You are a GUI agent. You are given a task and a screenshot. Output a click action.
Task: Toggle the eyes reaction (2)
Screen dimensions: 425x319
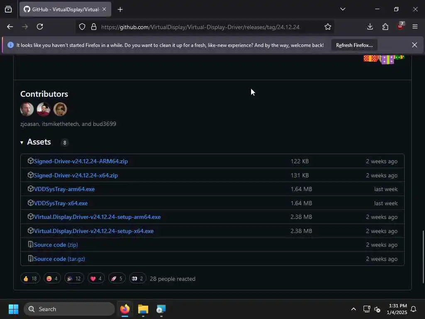[137, 279]
